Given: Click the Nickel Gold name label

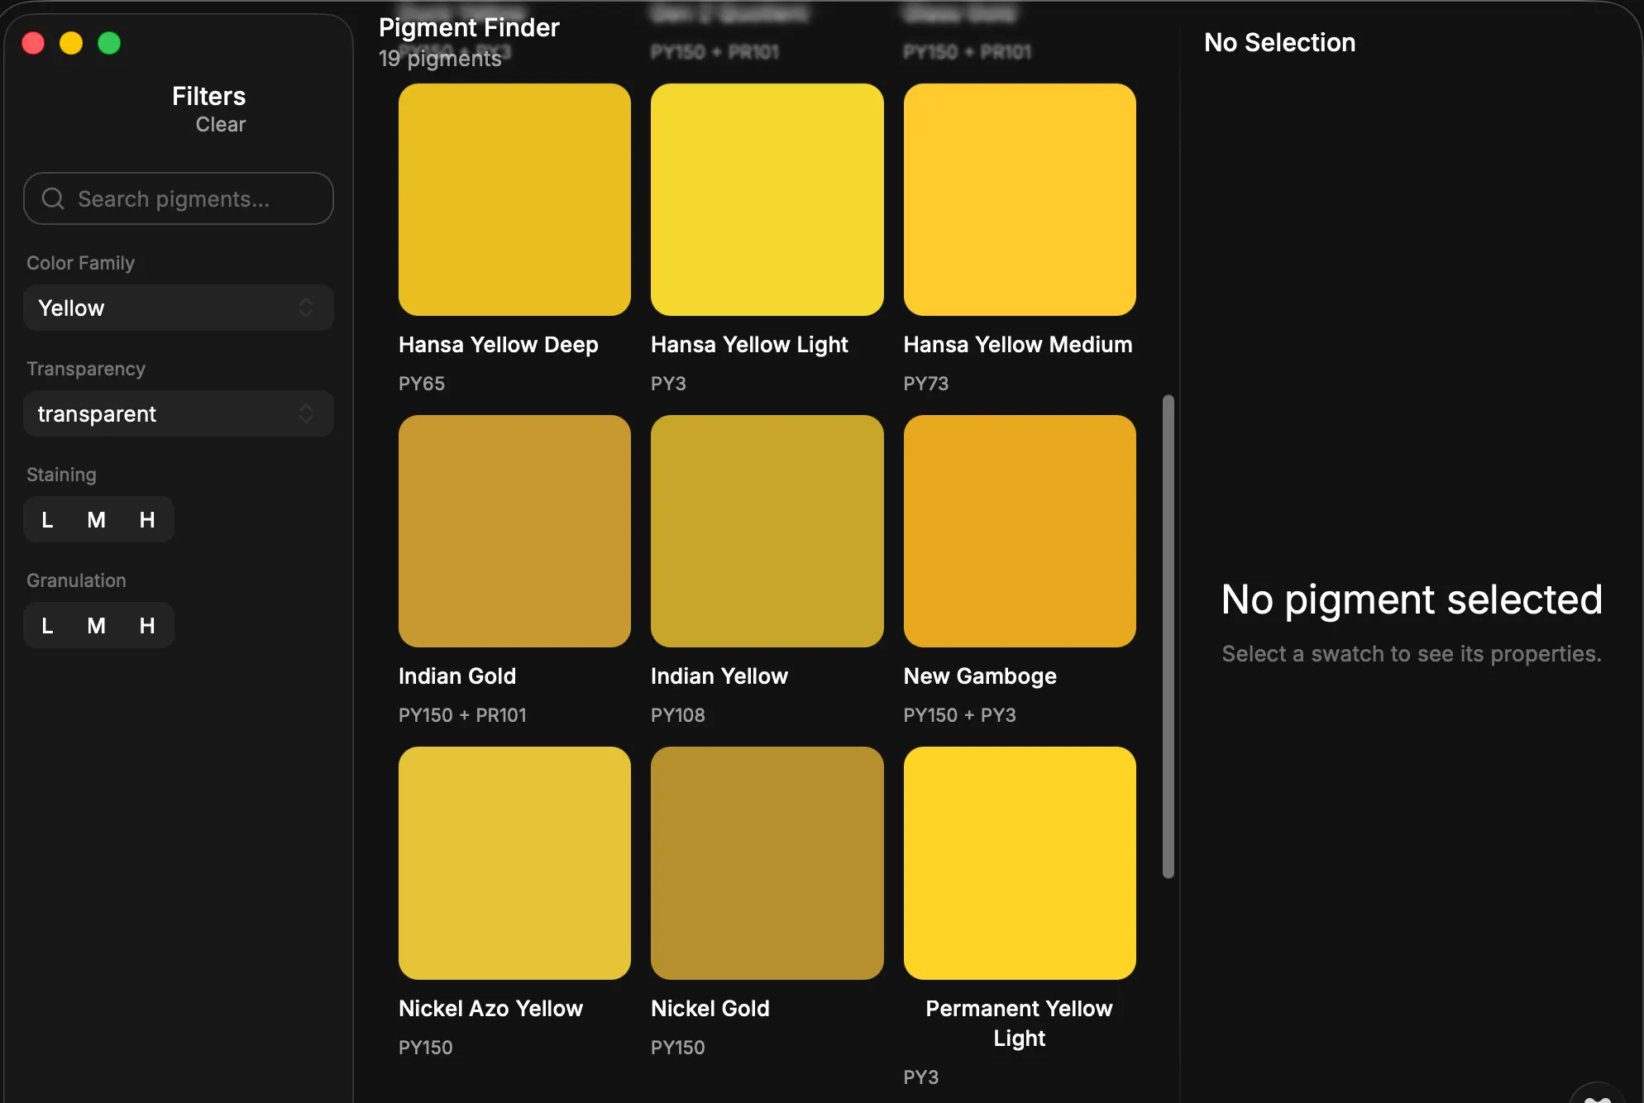Looking at the screenshot, I should coord(710,1008).
